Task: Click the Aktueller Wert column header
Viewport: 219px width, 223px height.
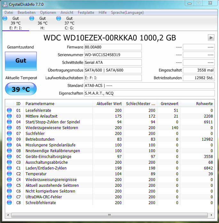Action: 108,104
